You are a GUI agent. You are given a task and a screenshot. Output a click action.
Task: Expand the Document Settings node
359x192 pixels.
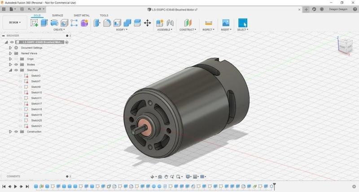coord(10,48)
